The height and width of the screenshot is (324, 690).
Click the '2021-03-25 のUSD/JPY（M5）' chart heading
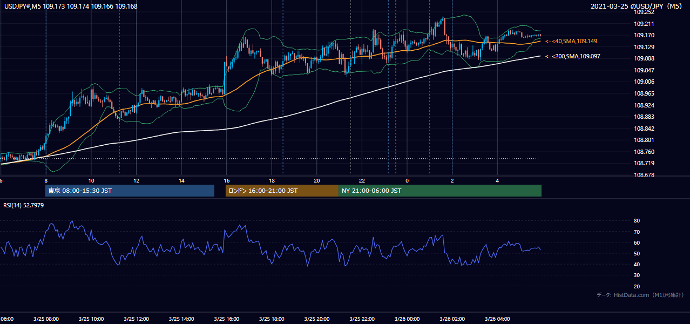[x=637, y=6]
